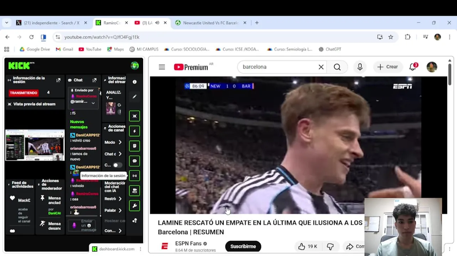Pop out the Información de la sesión panel
This screenshot has width=457, height=256.
click(x=58, y=80)
